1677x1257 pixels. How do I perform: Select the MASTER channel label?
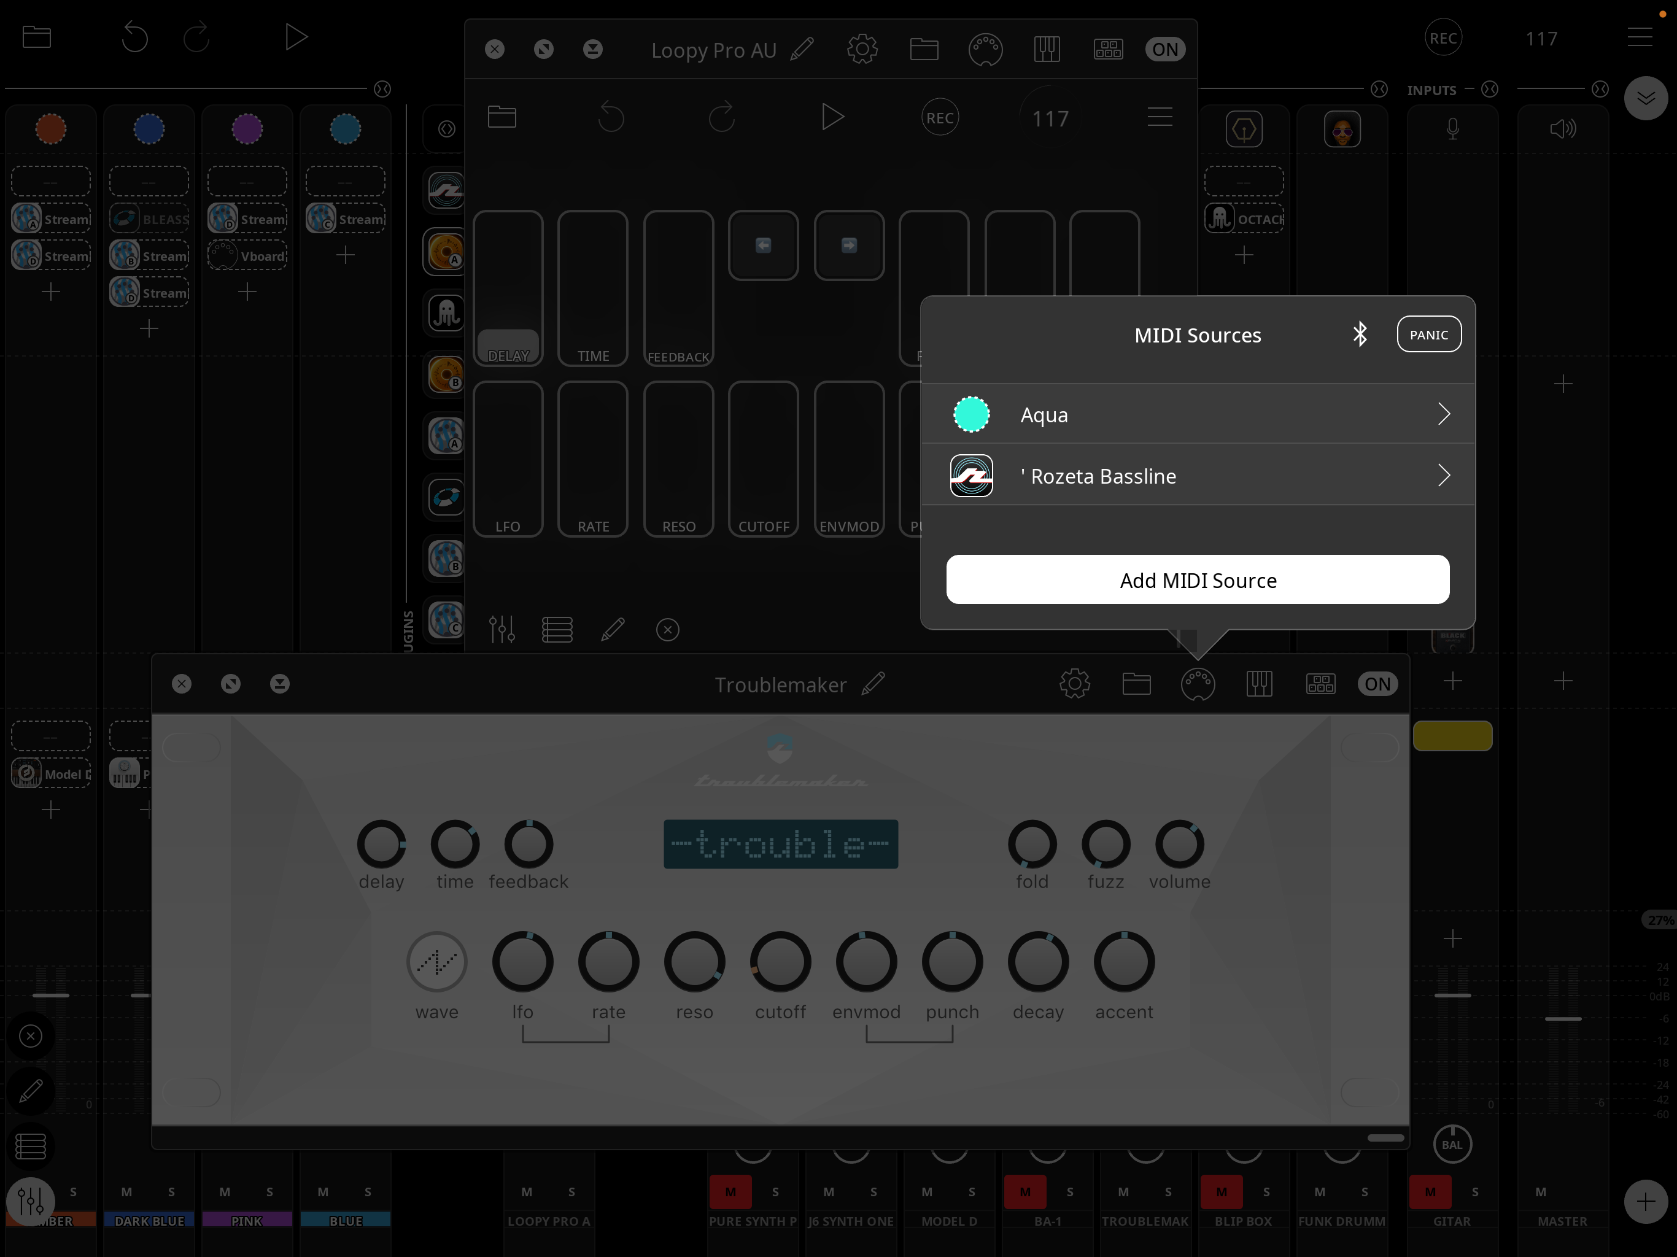point(1562,1221)
